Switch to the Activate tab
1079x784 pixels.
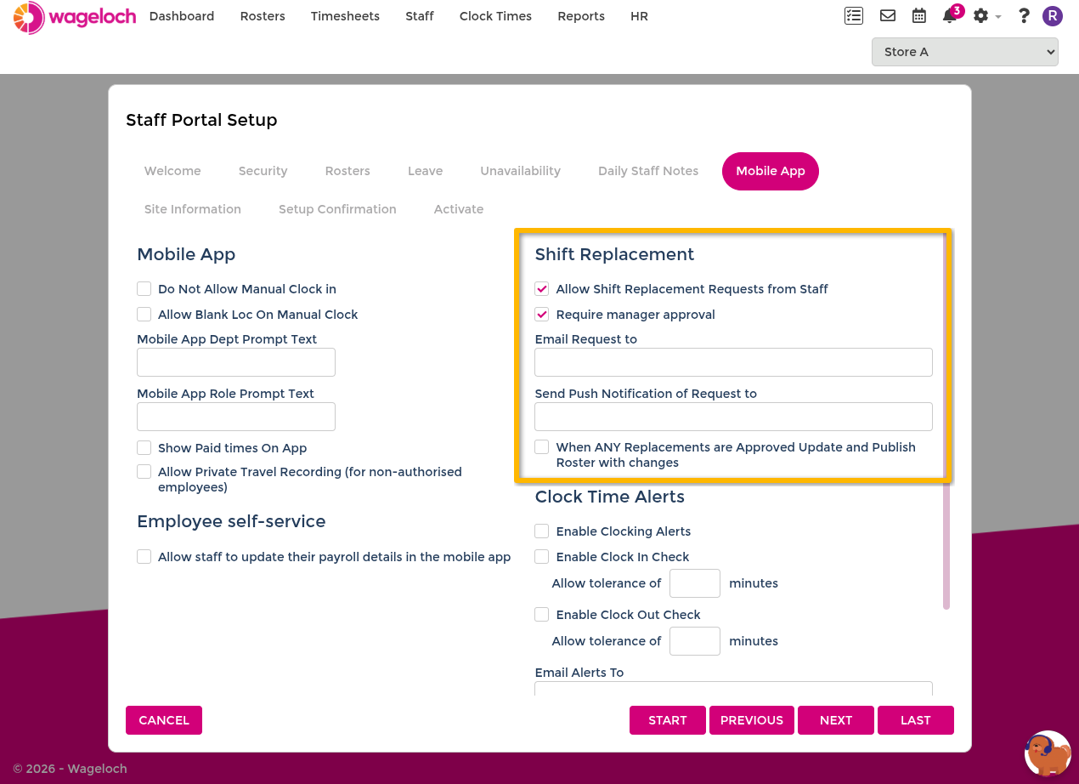pos(459,209)
